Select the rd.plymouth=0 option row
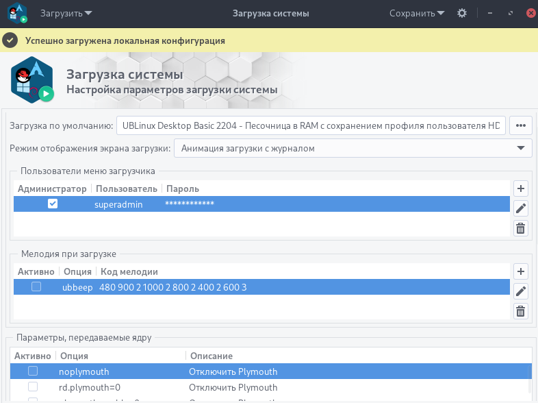 click(x=271, y=387)
